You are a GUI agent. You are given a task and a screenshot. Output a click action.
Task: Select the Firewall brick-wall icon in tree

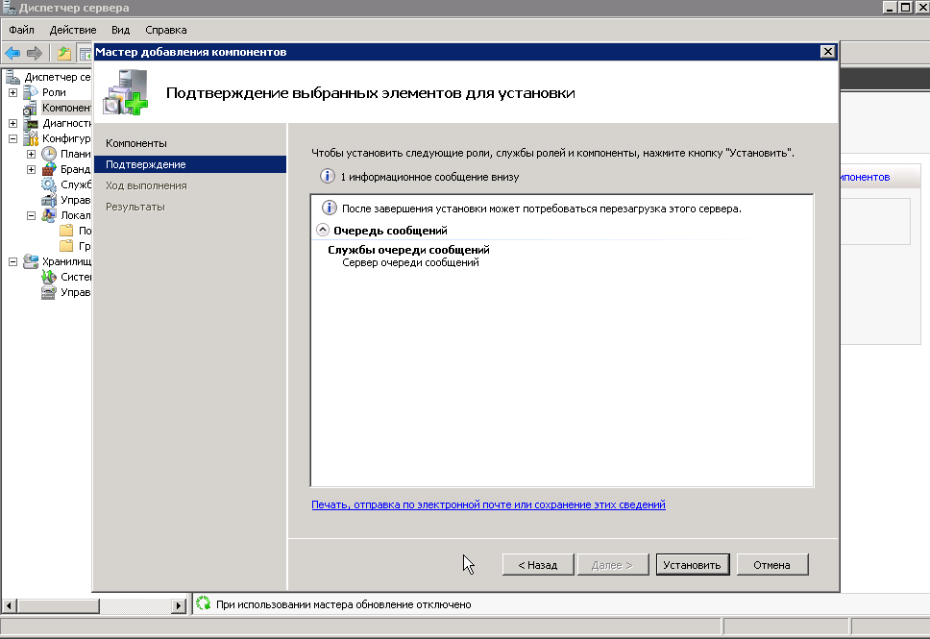[49, 169]
